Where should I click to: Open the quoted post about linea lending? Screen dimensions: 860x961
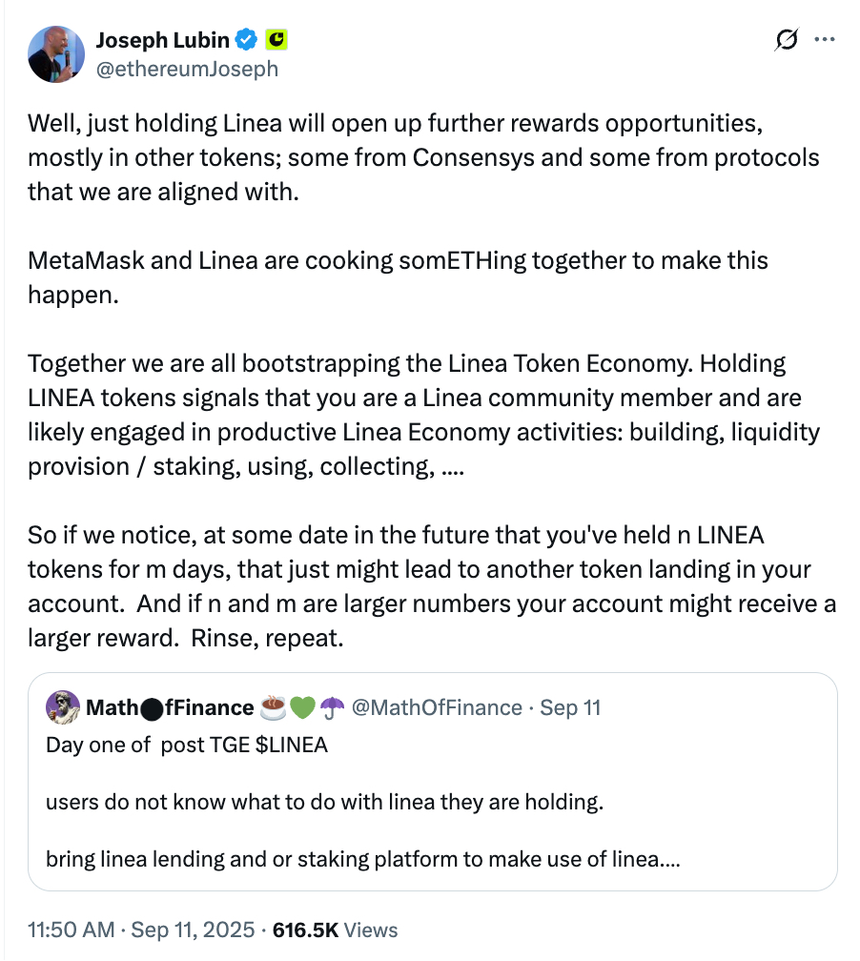(x=432, y=782)
